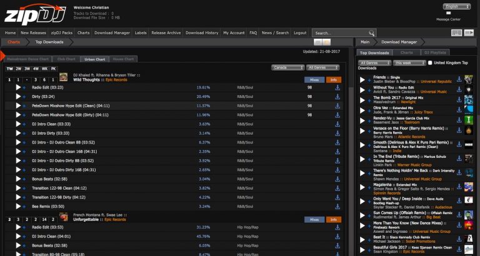Open Epic Records label link for Wild Thoughts
This screenshot has height=256, width=480.
pyautogui.click(x=116, y=80)
